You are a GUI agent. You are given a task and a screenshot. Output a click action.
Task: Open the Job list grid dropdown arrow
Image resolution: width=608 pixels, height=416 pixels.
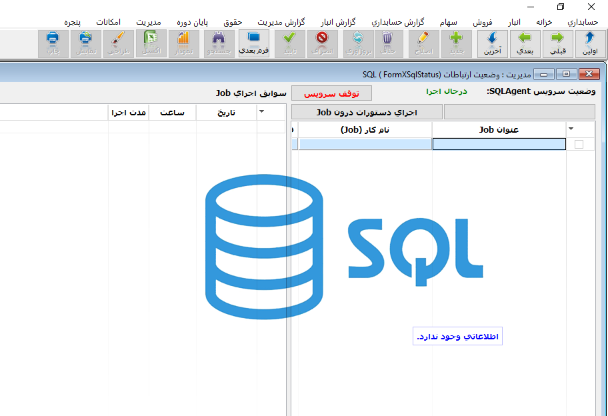pos(571,129)
